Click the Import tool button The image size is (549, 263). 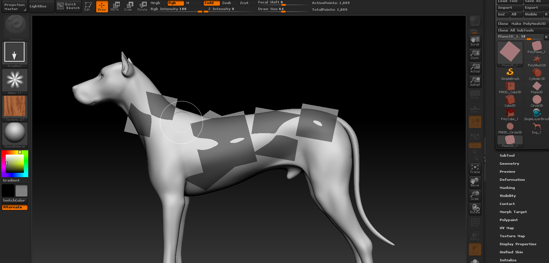pos(510,8)
